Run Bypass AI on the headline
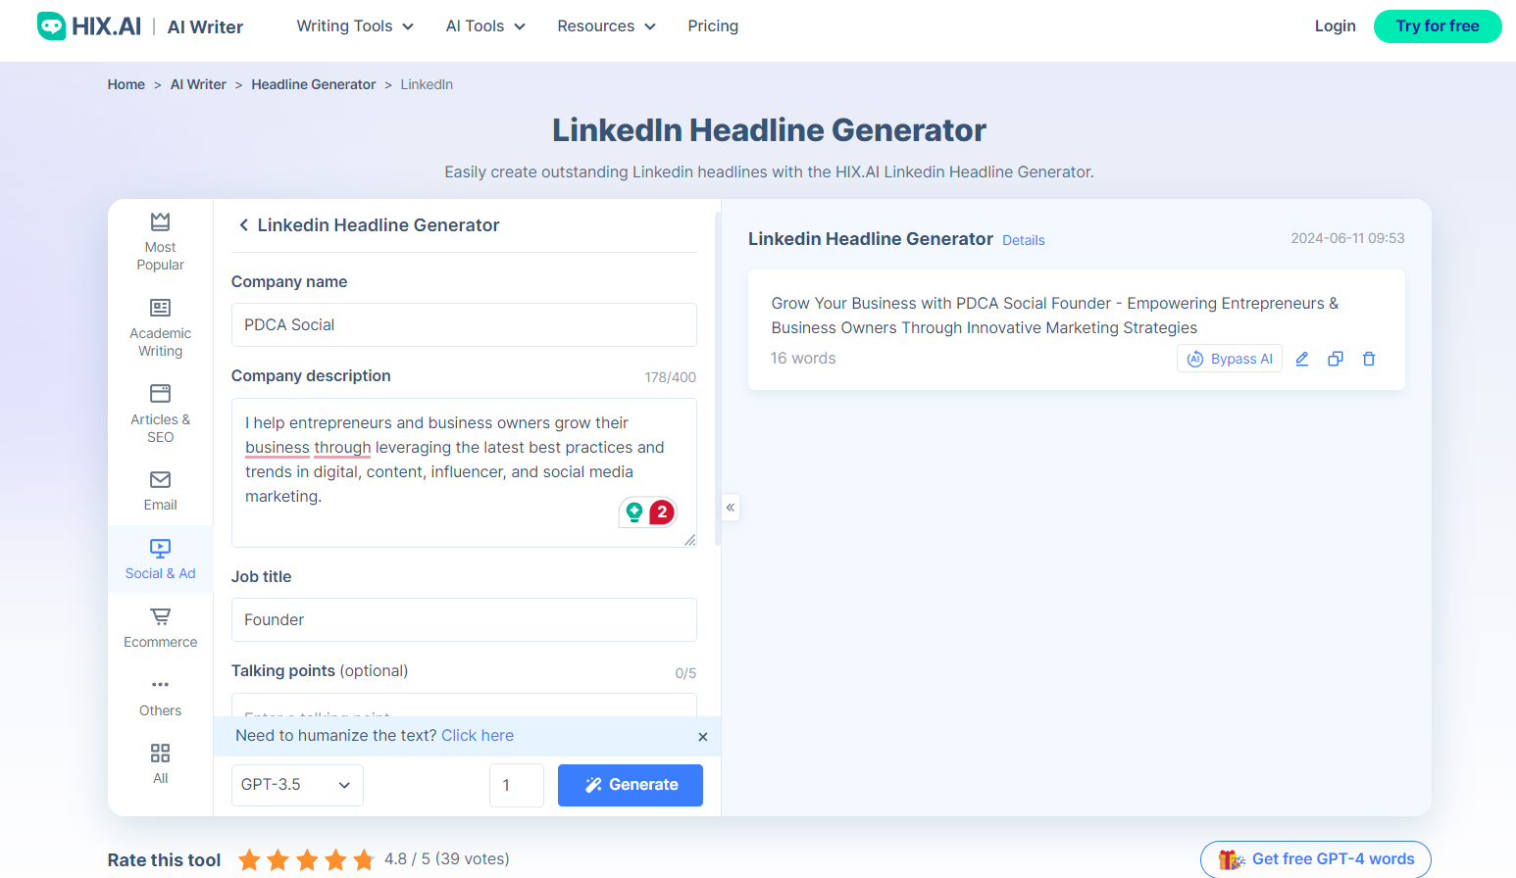Screen dimensions: 1516x878 coord(1229,358)
